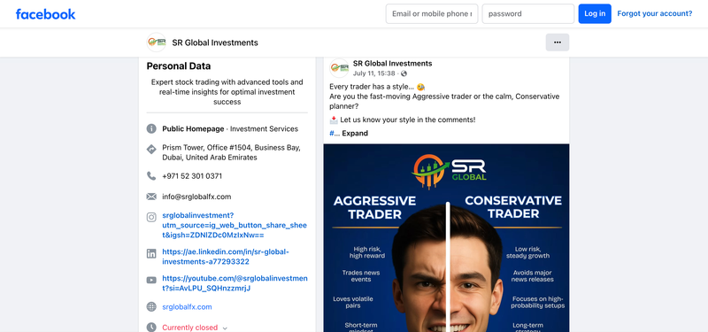Click the globe icon beside srglobalfx.com
Image resolution: width=708 pixels, height=332 pixels.
coord(151,306)
